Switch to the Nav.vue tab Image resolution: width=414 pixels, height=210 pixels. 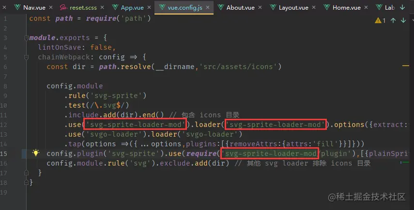point(34,8)
